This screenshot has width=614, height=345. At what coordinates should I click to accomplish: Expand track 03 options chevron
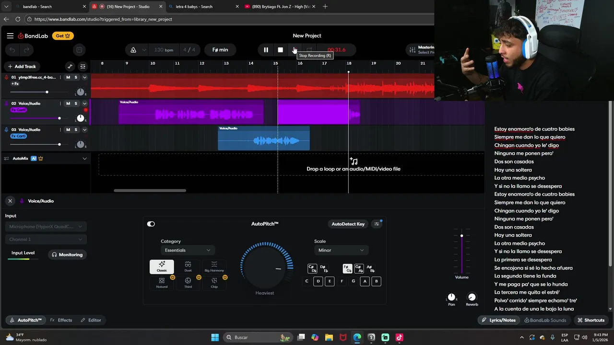(x=84, y=129)
